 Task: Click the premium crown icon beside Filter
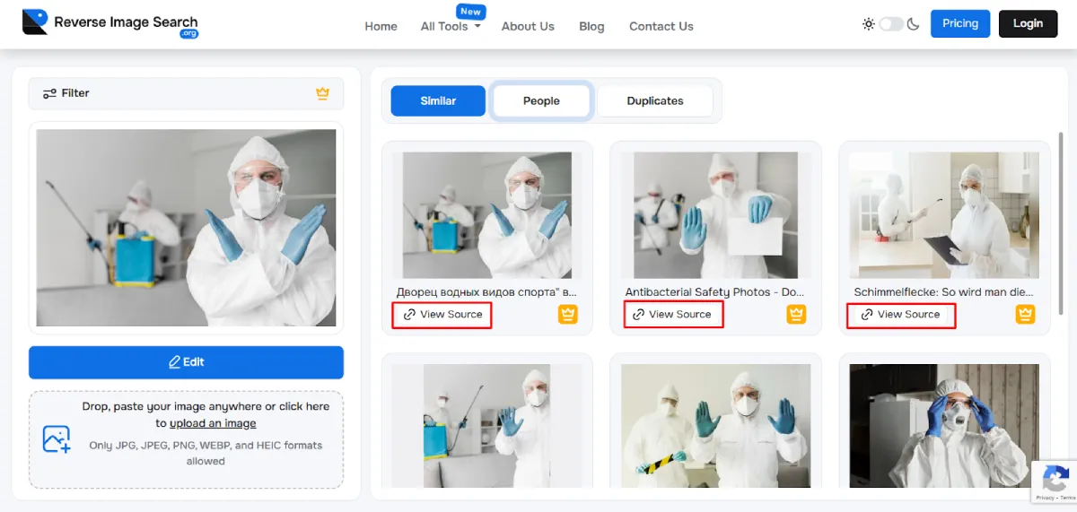(x=323, y=93)
